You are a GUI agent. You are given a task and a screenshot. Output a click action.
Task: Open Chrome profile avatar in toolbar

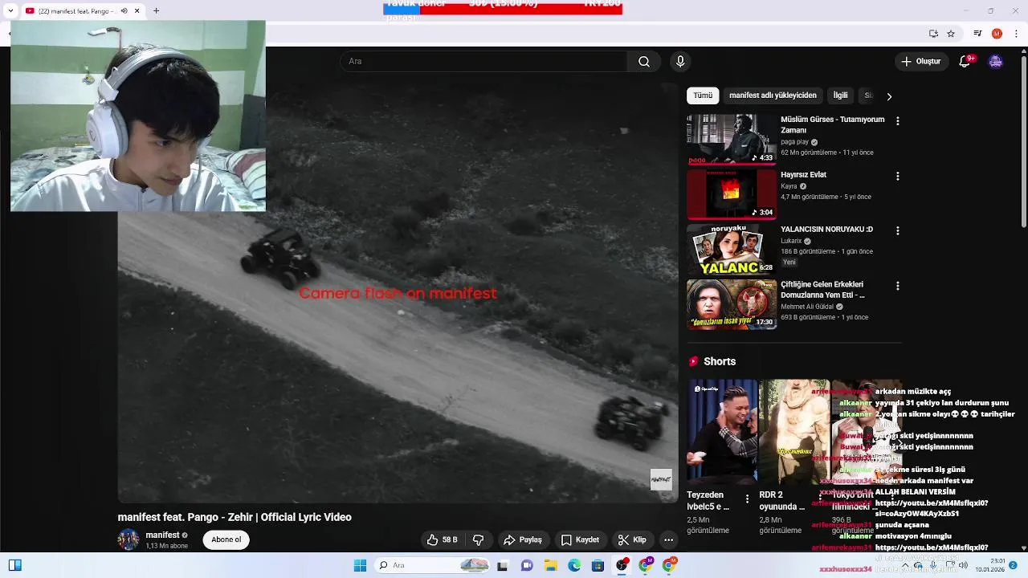(x=997, y=34)
